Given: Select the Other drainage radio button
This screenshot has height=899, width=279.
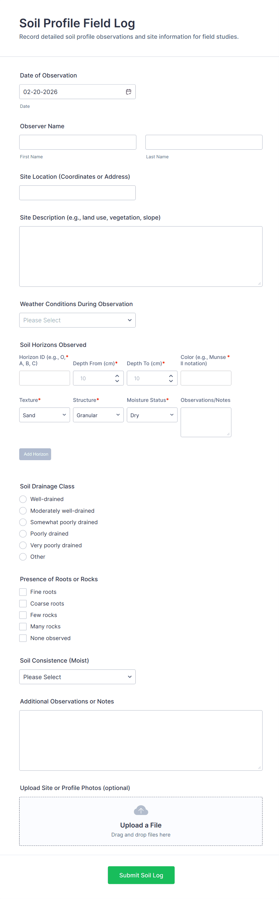Looking at the screenshot, I should [23, 557].
